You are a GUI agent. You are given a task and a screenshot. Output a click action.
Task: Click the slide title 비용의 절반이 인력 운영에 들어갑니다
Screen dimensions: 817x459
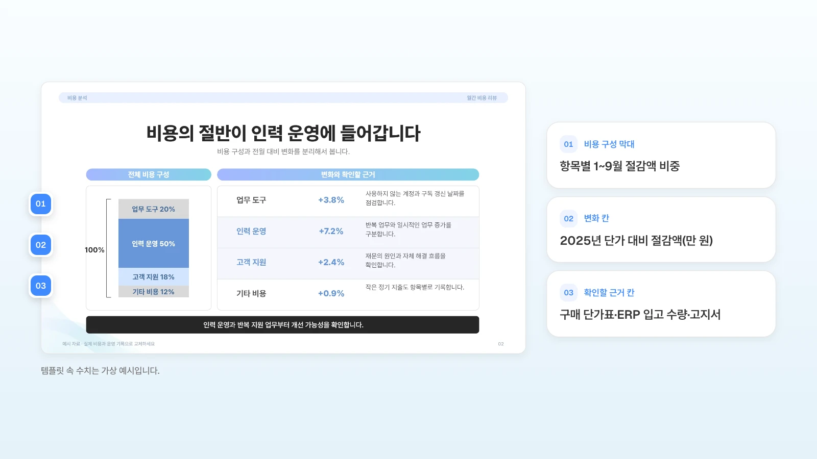pos(283,133)
